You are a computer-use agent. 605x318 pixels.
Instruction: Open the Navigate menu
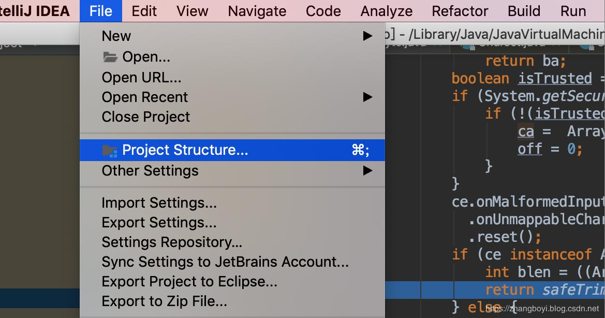(x=257, y=11)
